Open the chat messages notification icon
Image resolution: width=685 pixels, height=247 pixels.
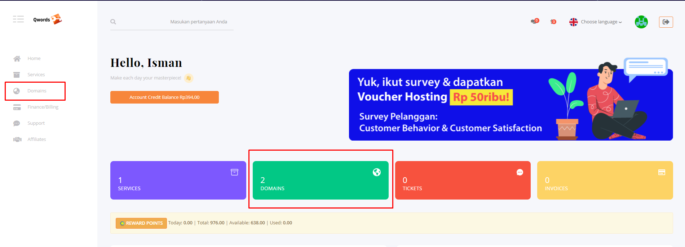[534, 22]
